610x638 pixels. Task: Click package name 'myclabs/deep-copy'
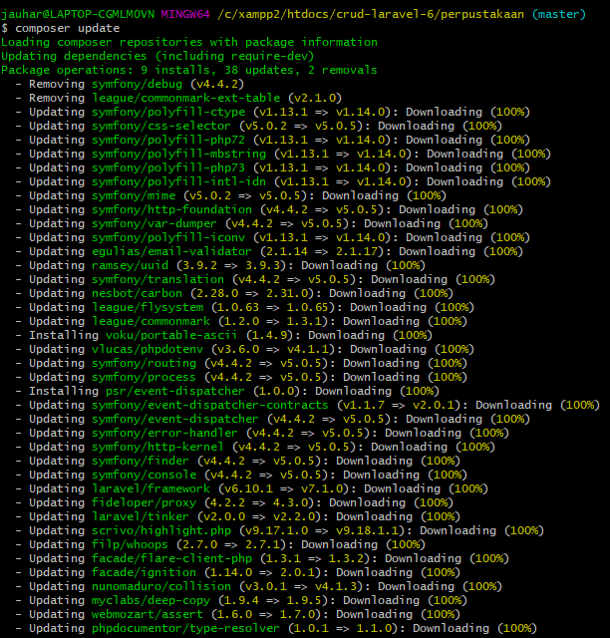pyautogui.click(x=151, y=600)
